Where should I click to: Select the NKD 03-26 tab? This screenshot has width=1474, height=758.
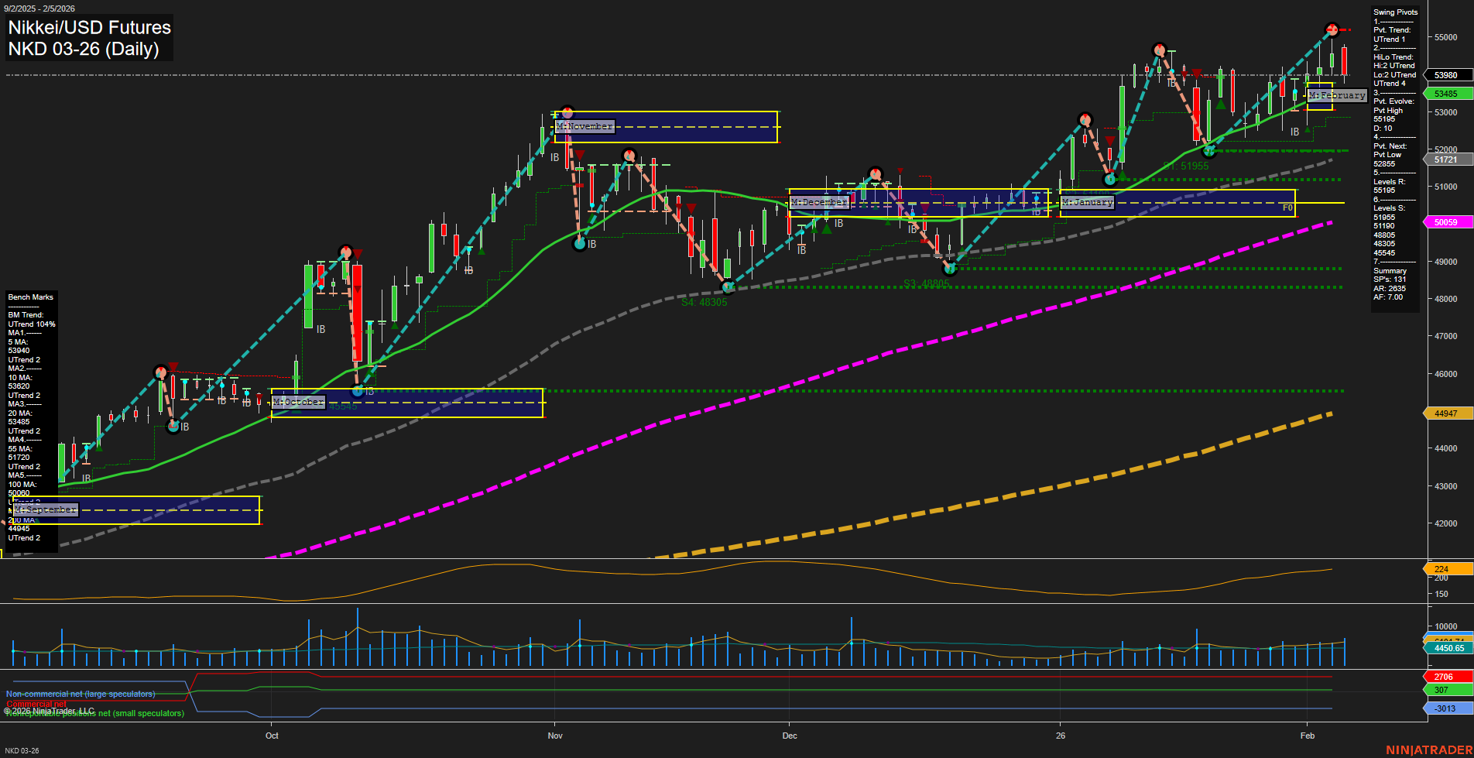pos(23,750)
